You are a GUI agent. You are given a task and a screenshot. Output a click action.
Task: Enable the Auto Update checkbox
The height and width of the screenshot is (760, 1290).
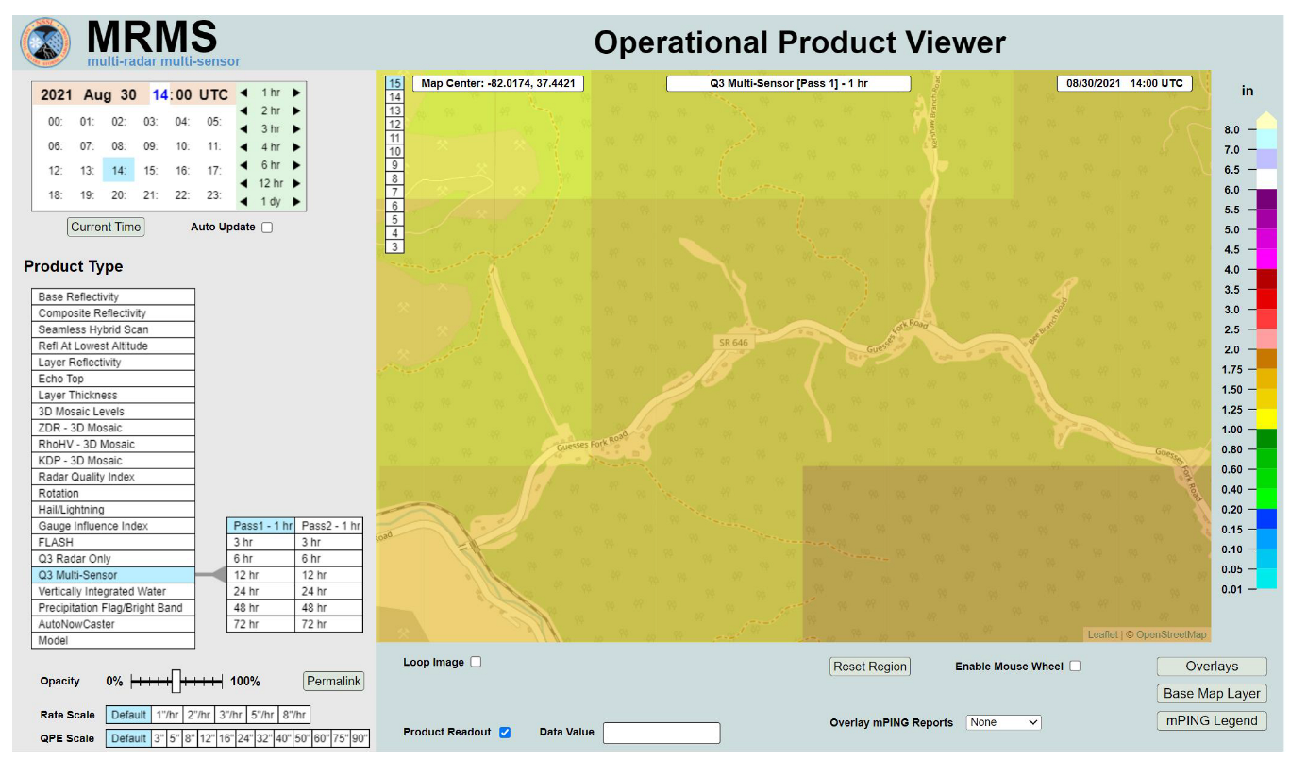coord(267,228)
